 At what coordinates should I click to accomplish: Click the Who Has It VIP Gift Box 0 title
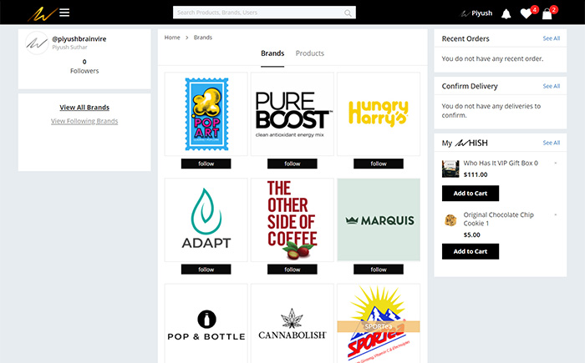501,164
